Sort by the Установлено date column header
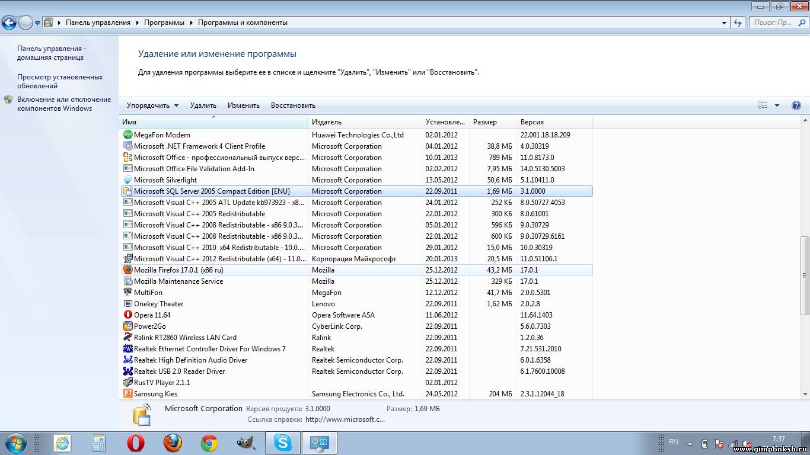This screenshot has width=810, height=455. point(445,122)
